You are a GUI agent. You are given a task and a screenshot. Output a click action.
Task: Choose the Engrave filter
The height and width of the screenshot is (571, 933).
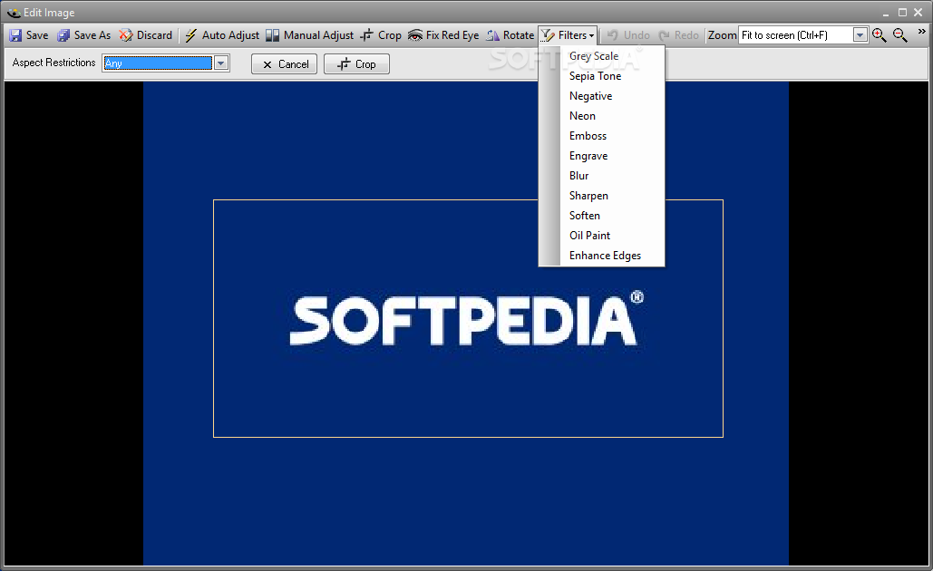tap(601, 156)
